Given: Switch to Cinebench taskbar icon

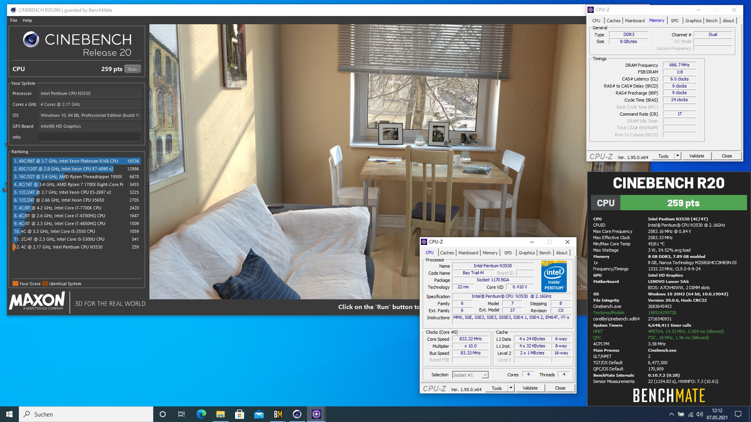Looking at the screenshot, I should tap(297, 414).
